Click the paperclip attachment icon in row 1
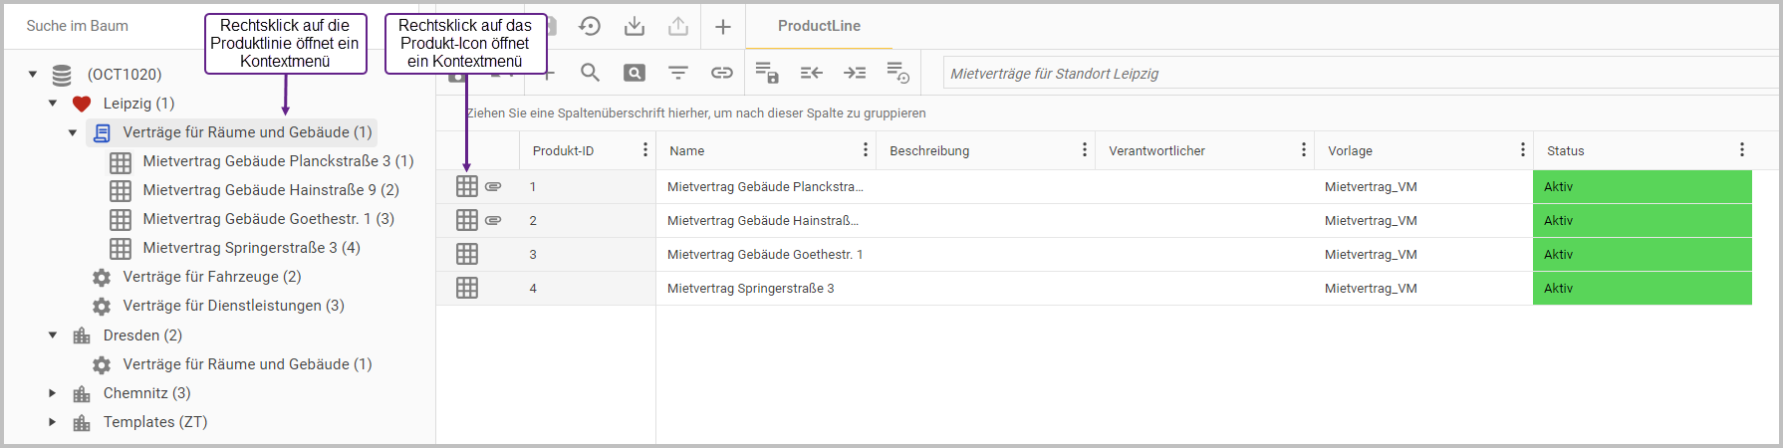The height and width of the screenshot is (448, 1783). (x=493, y=186)
